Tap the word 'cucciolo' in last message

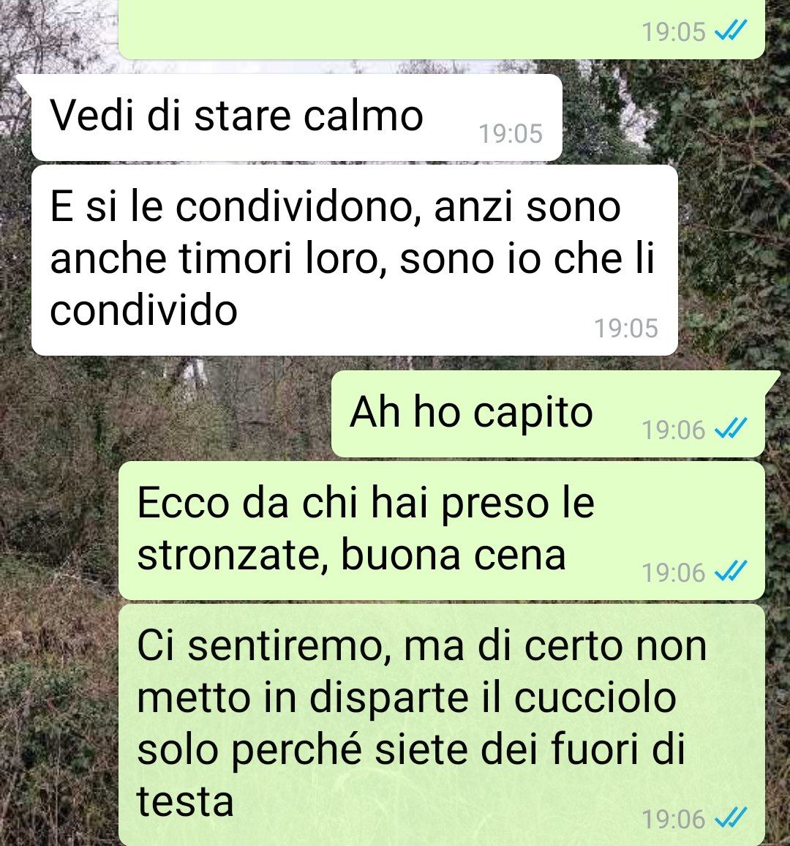595,697
